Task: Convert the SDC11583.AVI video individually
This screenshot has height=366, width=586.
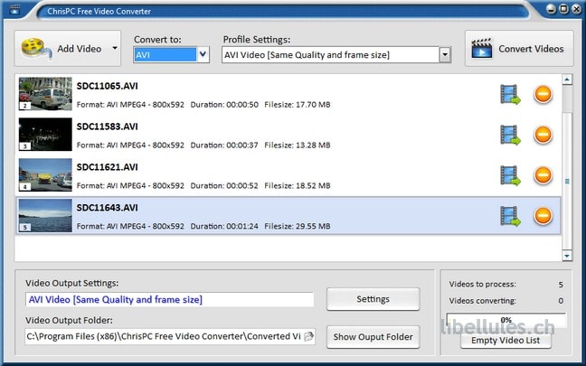Action: click(x=510, y=135)
